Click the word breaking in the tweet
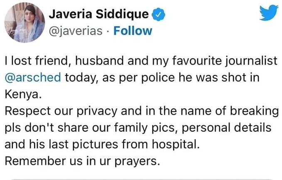 254,111
